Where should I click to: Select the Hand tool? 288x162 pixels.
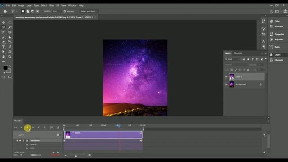point(4,57)
